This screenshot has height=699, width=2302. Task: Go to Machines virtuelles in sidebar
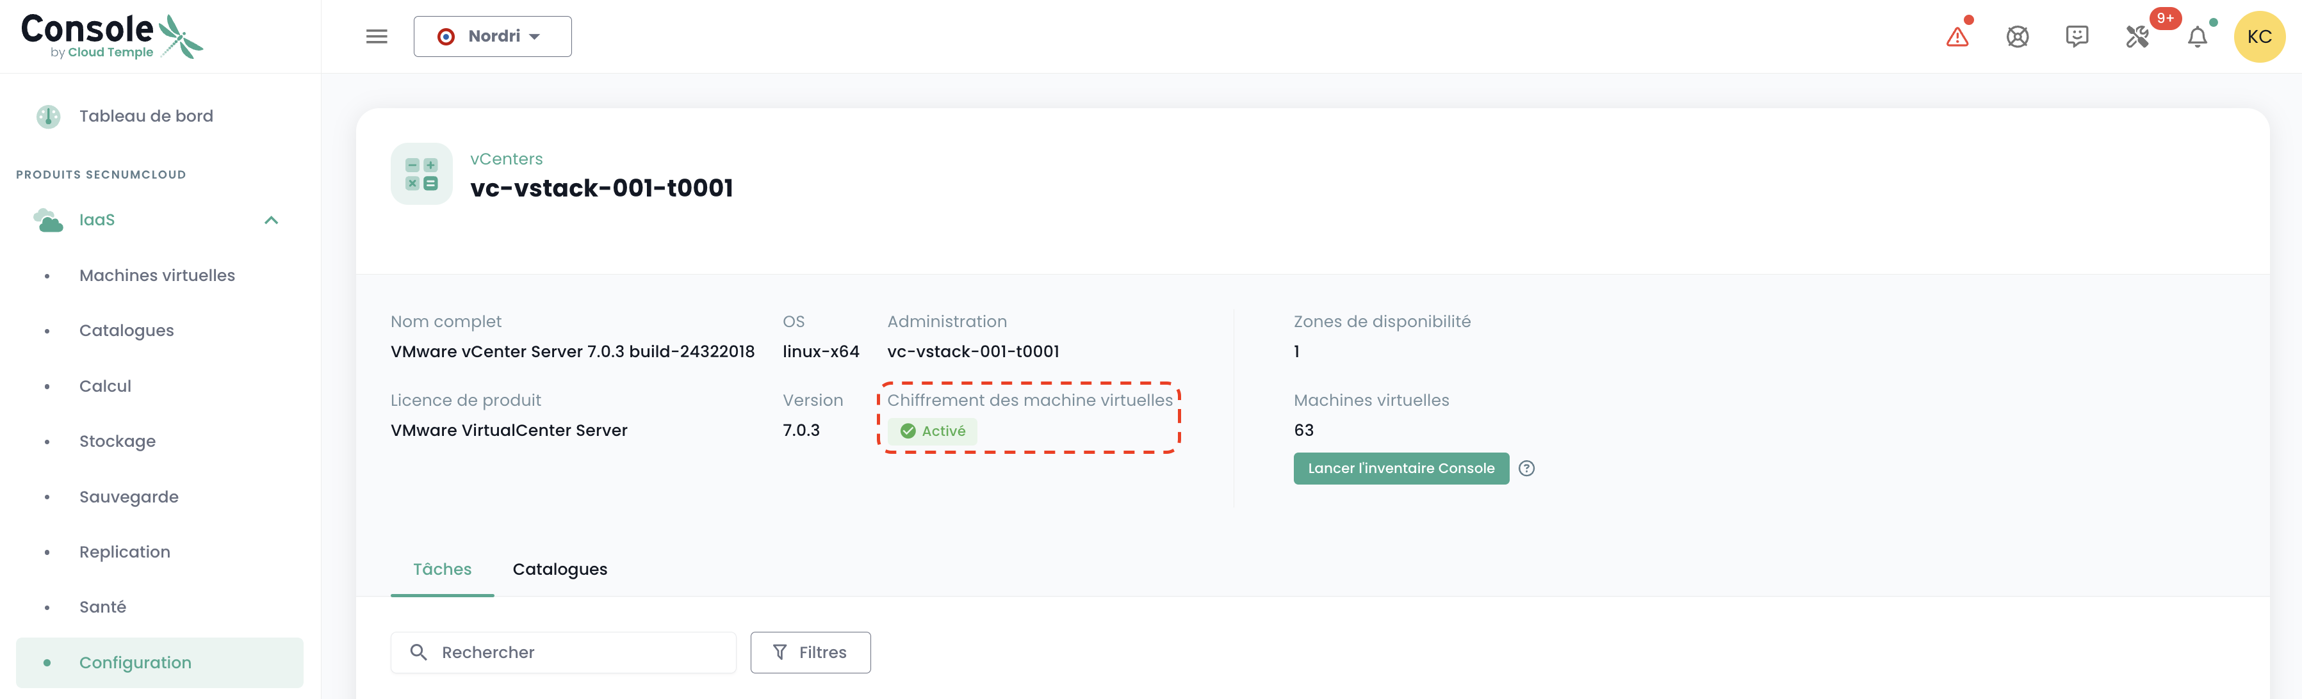click(158, 276)
